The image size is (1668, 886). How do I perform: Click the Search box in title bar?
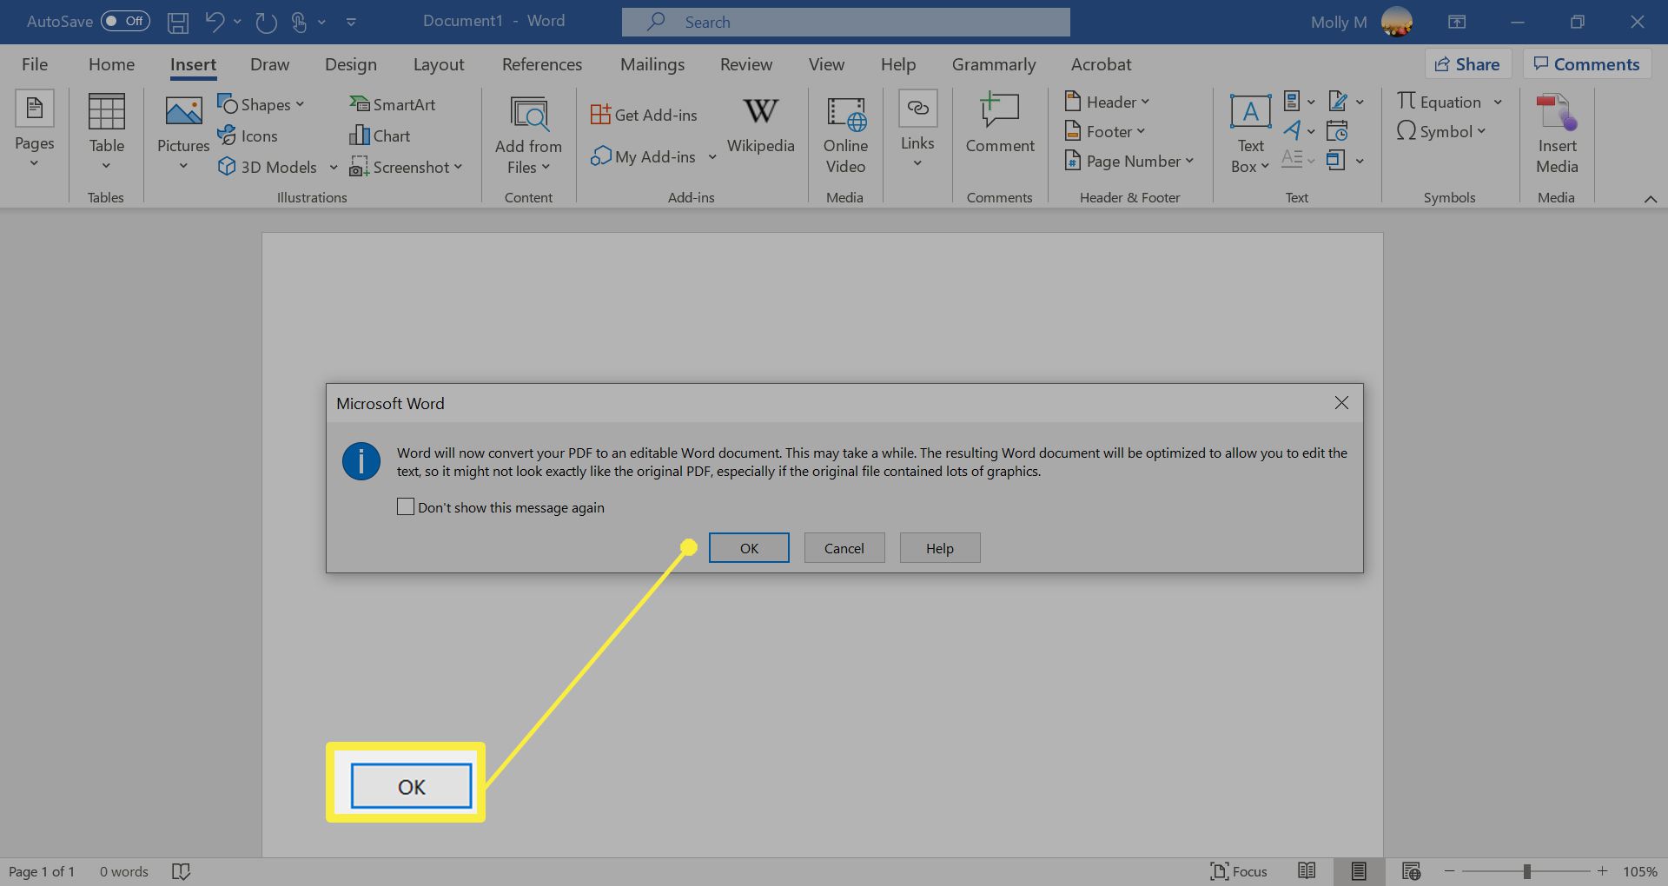(845, 22)
